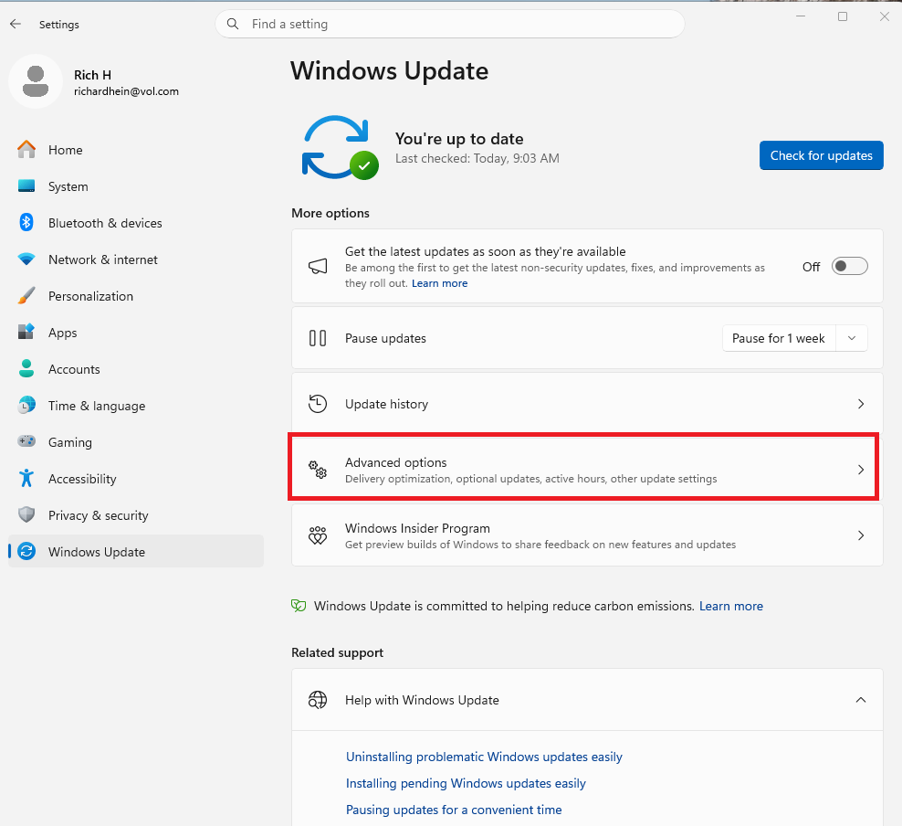Click Windows Insider Program title text
This screenshot has width=902, height=826.
(417, 528)
